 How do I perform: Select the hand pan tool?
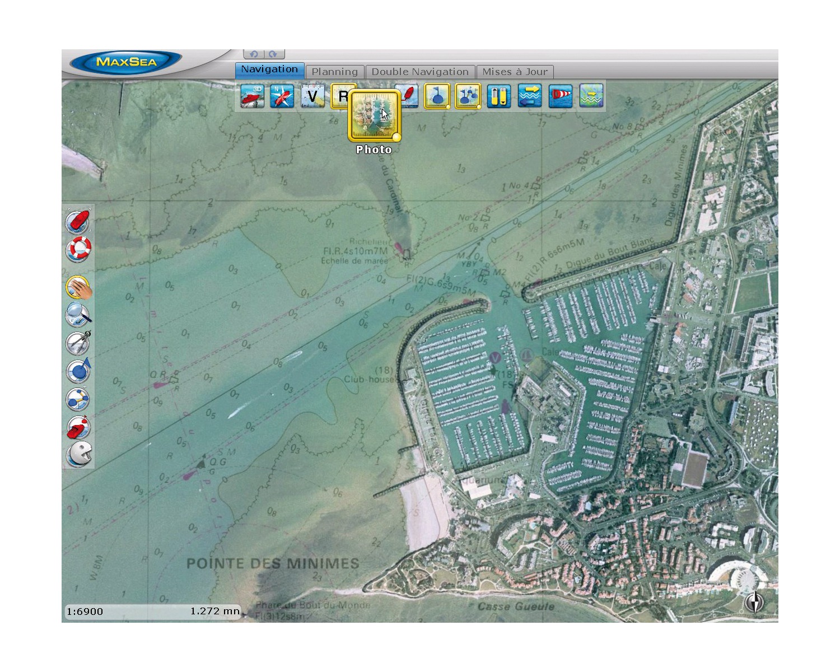point(78,288)
